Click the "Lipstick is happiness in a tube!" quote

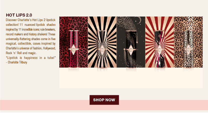tap(31, 58)
